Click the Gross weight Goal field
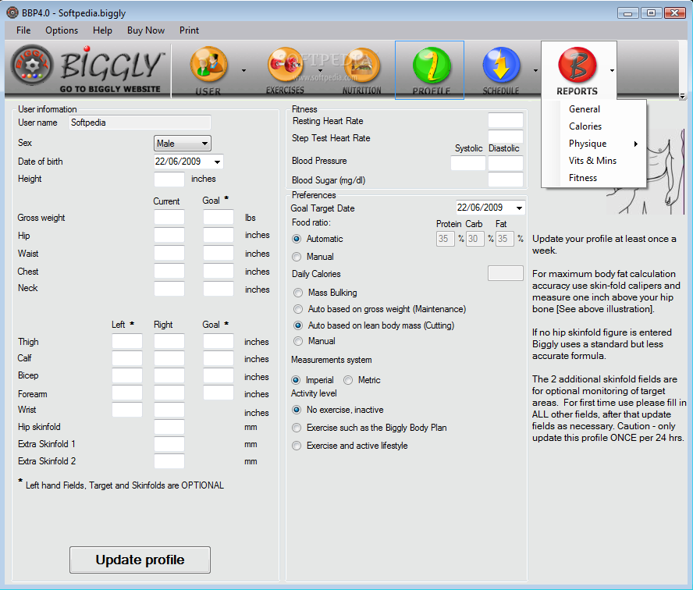Image resolution: width=693 pixels, height=590 pixels. (x=219, y=218)
